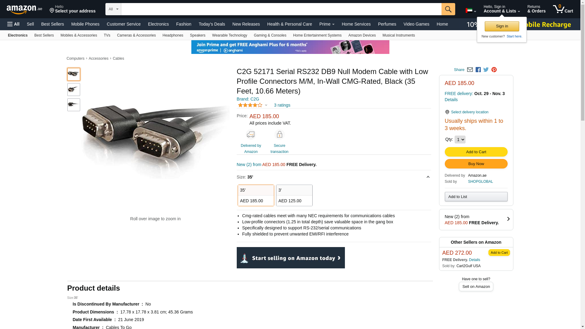This screenshot has width=585, height=329.
Task: Select the second product thumbnail image
Action: (x=74, y=90)
